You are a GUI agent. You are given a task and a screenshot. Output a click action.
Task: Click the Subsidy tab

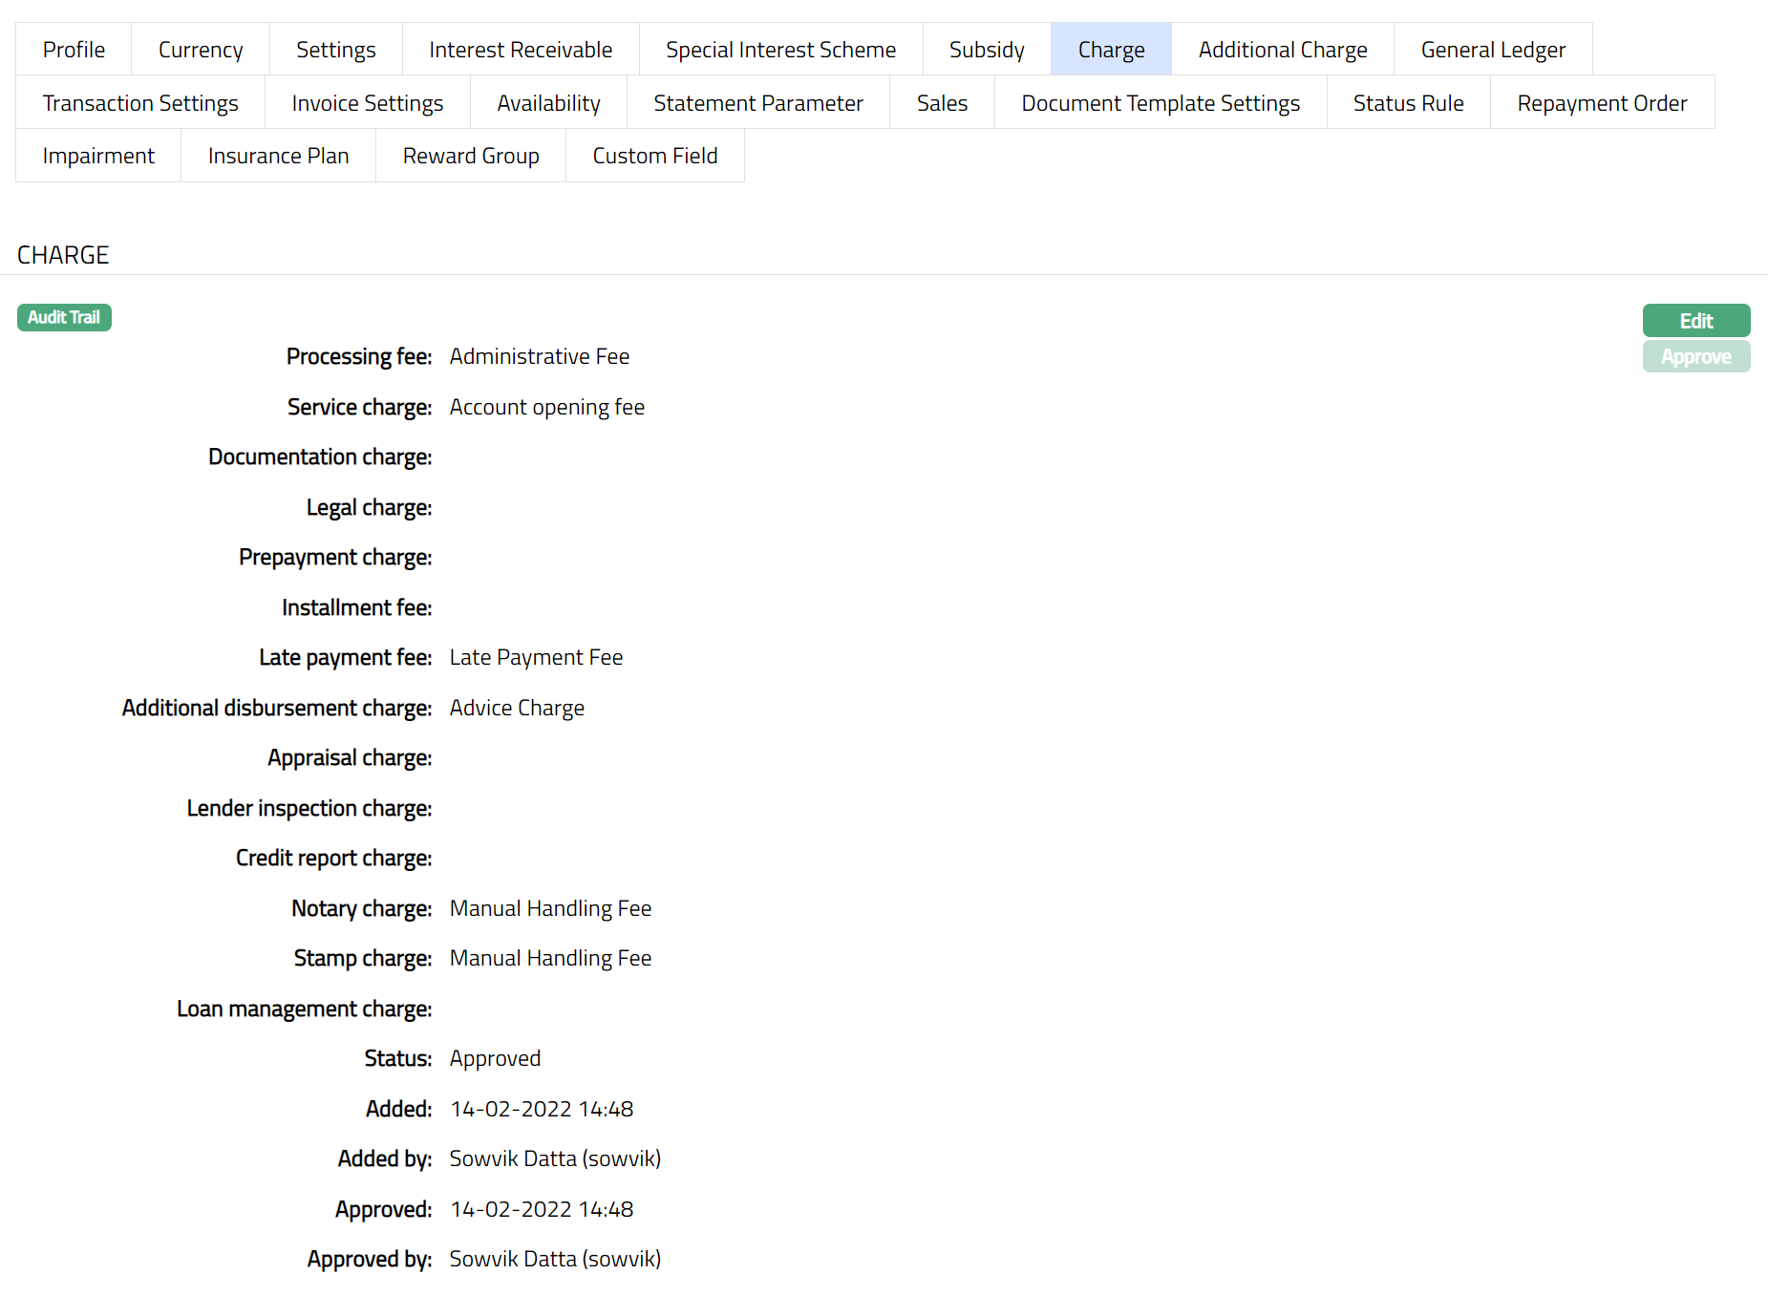(x=987, y=50)
